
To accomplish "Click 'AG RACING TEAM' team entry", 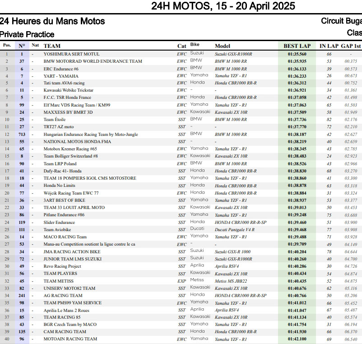I will pyautogui.click(x=63, y=295).
